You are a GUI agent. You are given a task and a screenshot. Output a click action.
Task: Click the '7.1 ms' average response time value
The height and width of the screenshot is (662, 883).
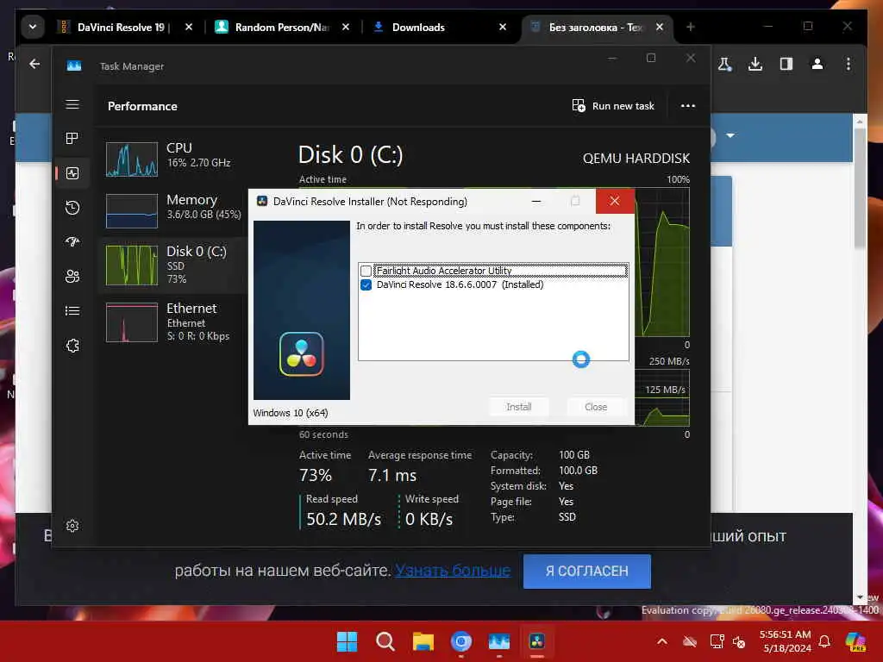tap(392, 476)
